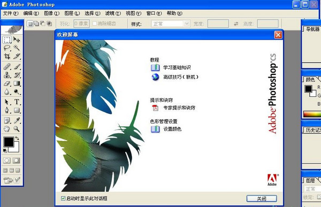
Task: Open the 视图 menu
Action: coord(133,13)
